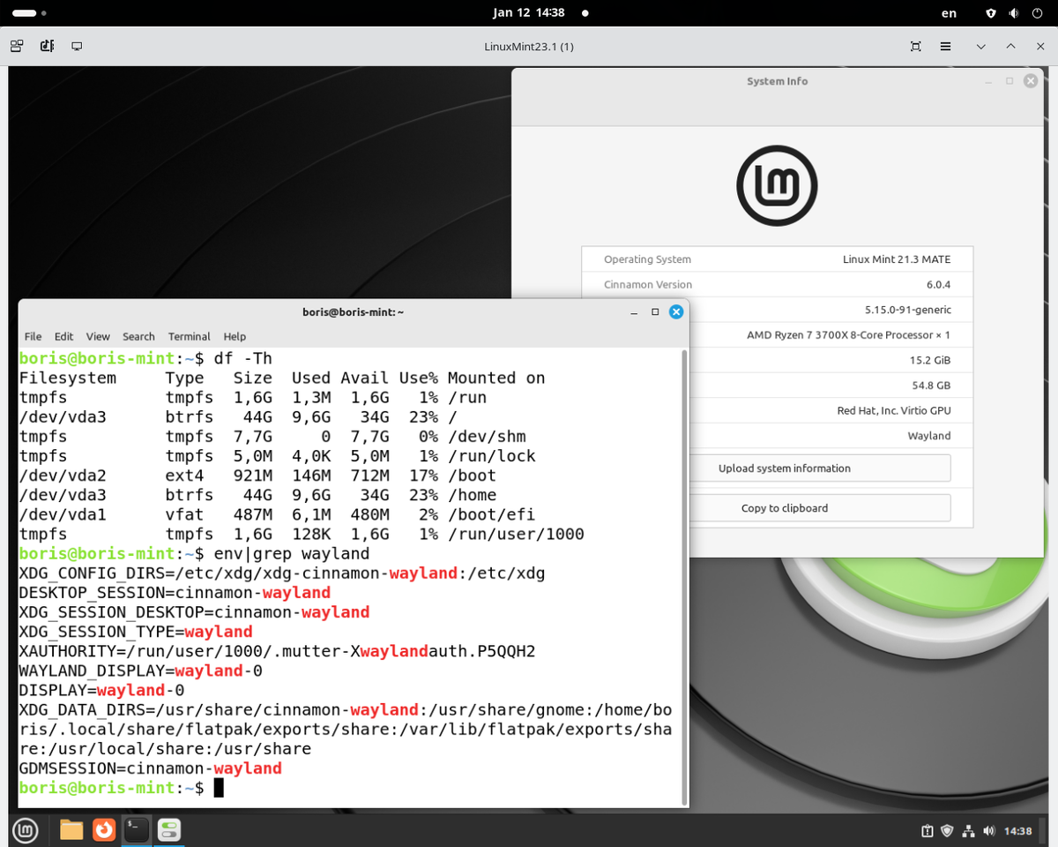The image size is (1058, 847).
Task: Maximize the terminal window
Action: pos(655,311)
